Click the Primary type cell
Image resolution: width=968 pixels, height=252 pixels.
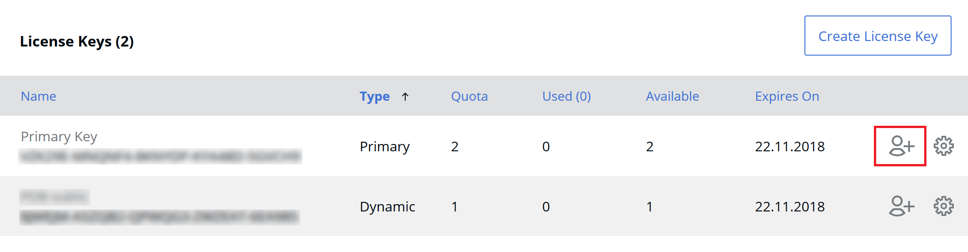point(385,147)
